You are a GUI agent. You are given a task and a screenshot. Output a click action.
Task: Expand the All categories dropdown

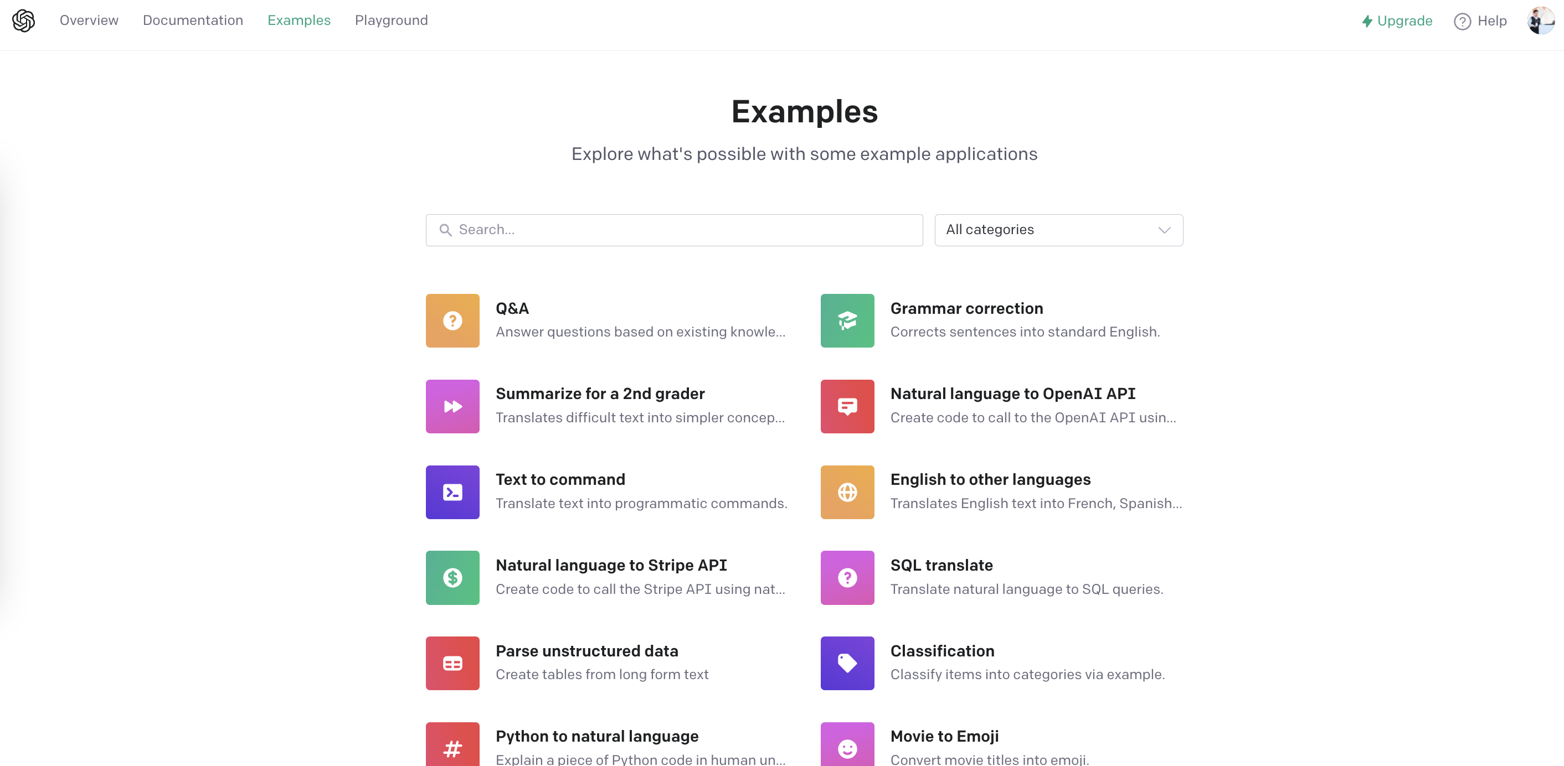1058,230
